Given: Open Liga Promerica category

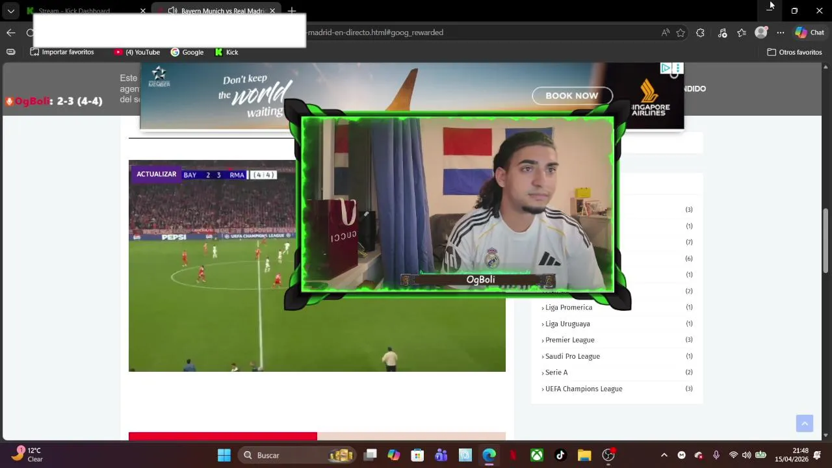Looking at the screenshot, I should [569, 307].
